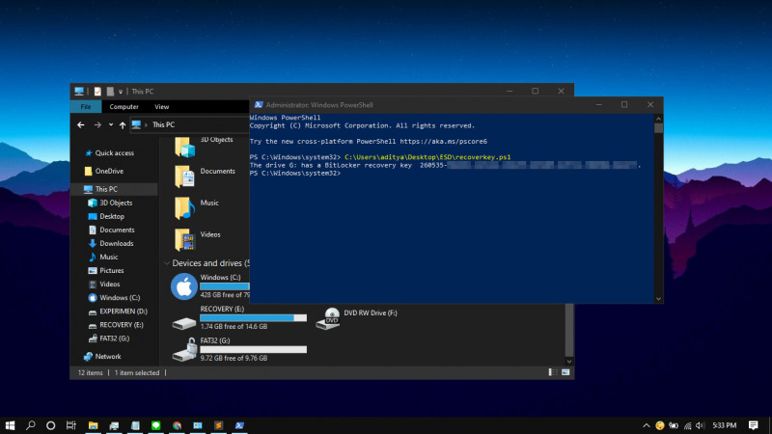Show hidden tray icons chevron
Viewport: 772px width, 434px height.
point(646,425)
